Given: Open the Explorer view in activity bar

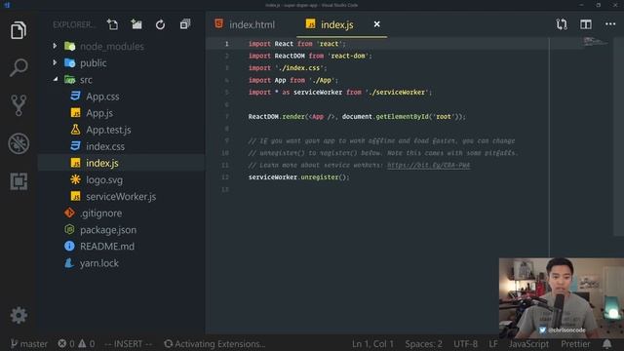Looking at the screenshot, I should pos(19,30).
